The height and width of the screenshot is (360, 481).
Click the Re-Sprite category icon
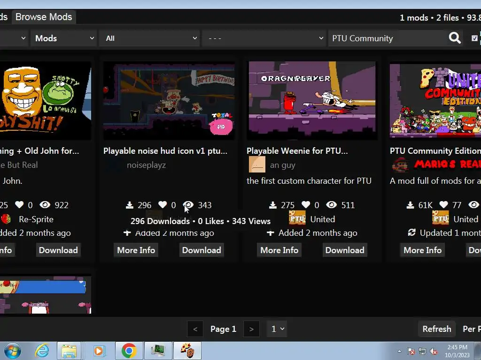point(6,219)
